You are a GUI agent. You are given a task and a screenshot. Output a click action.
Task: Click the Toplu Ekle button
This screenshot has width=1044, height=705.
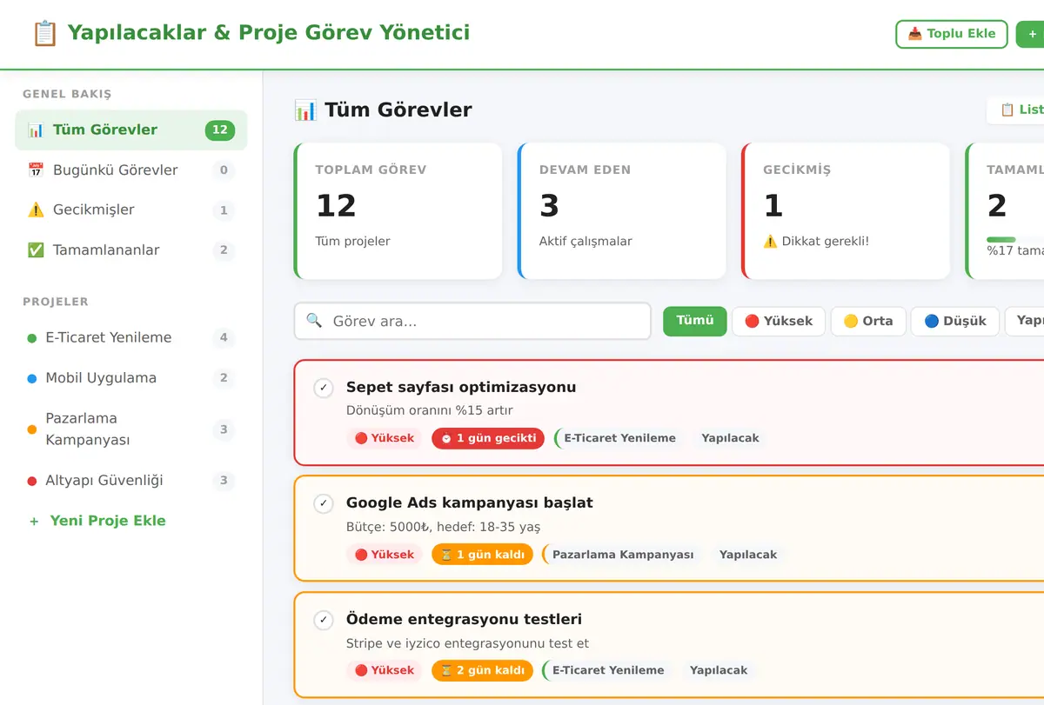pyautogui.click(x=952, y=34)
